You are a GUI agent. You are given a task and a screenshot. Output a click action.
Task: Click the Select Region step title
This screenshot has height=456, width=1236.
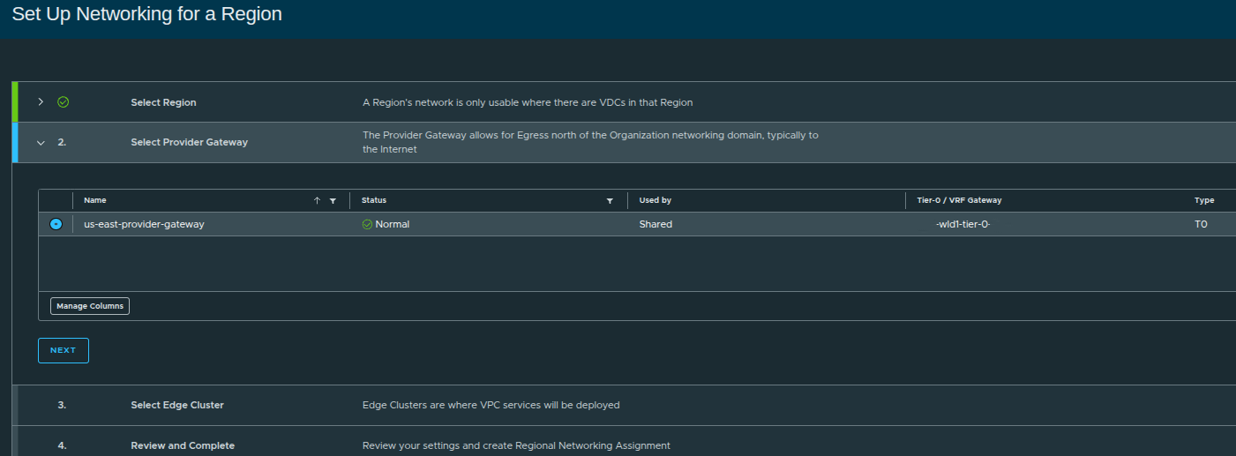pyautogui.click(x=163, y=102)
